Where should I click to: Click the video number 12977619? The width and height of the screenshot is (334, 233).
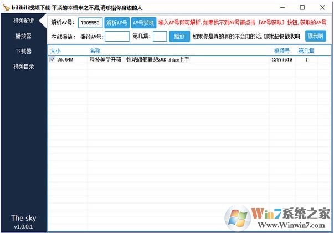282,59
